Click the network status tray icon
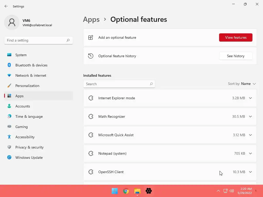The height and width of the screenshot is (197, 263). tap(225, 191)
